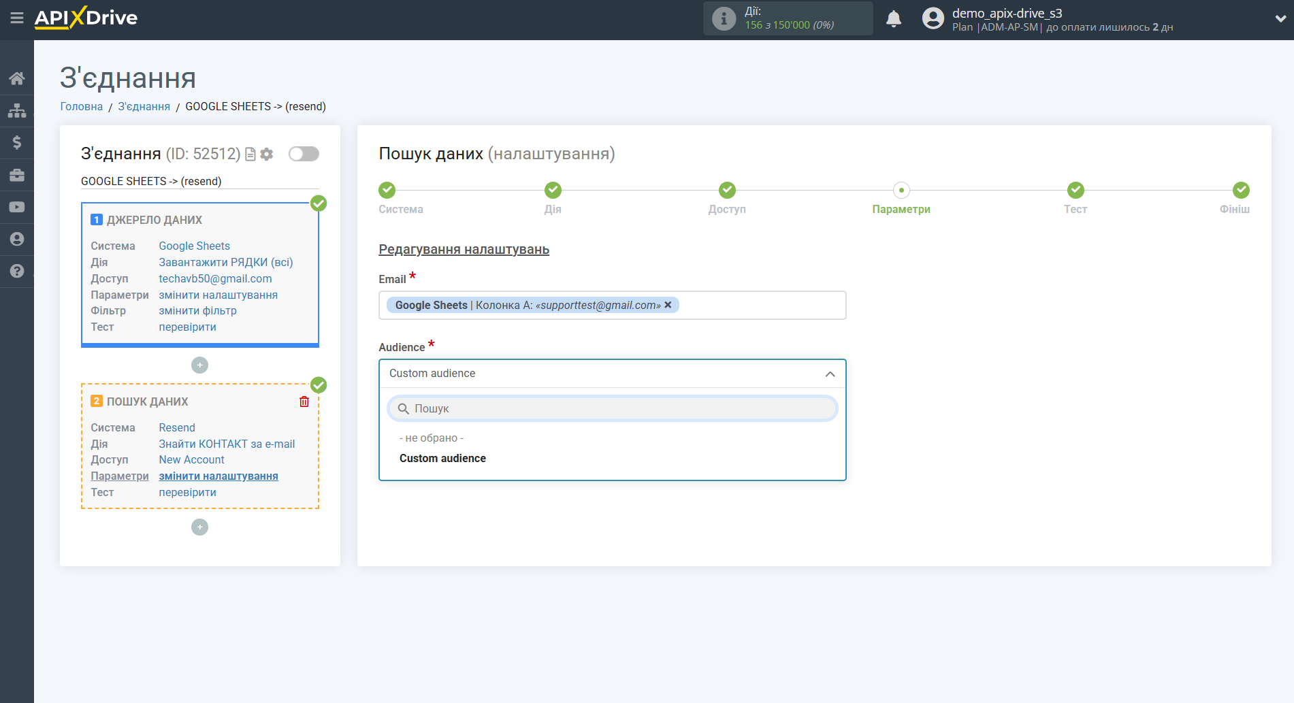Open the notifications bell
The width and height of the screenshot is (1294, 703).
point(893,19)
